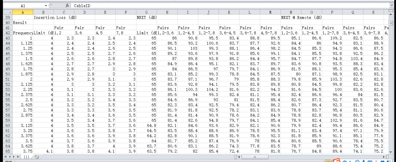The height and width of the screenshot is (162, 396).
Task: Insert a new worksheet with the tab icon
Action: coord(36,157)
